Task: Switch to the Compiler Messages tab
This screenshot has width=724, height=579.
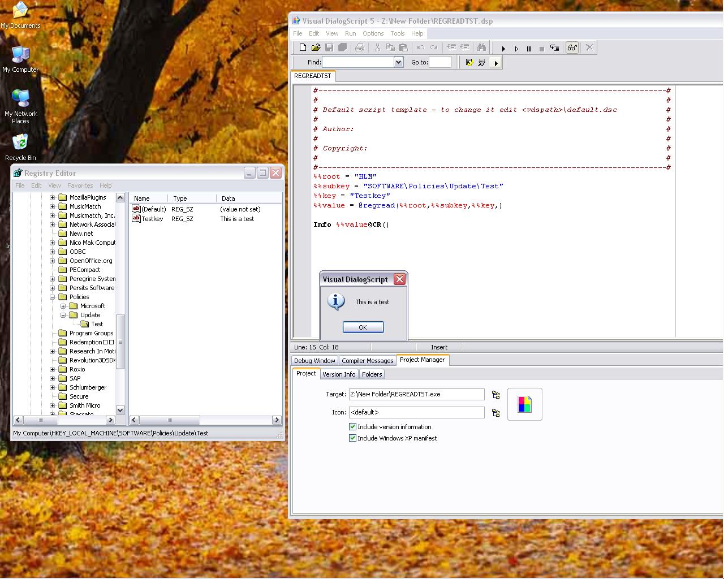Action: [368, 361]
